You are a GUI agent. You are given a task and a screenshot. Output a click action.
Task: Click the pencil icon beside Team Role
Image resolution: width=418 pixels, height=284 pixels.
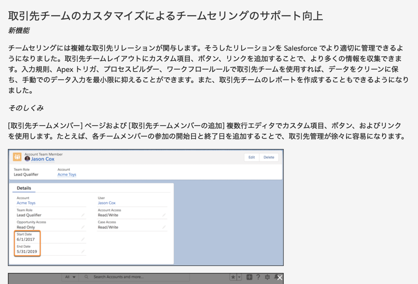(x=83, y=215)
